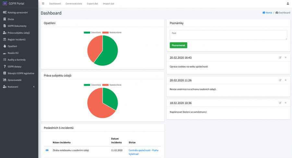Image resolution: width=292 pixels, height=158 pixels.
Task: Click the edit icon on 18.02.2020 10:36 note
Action: (280, 103)
